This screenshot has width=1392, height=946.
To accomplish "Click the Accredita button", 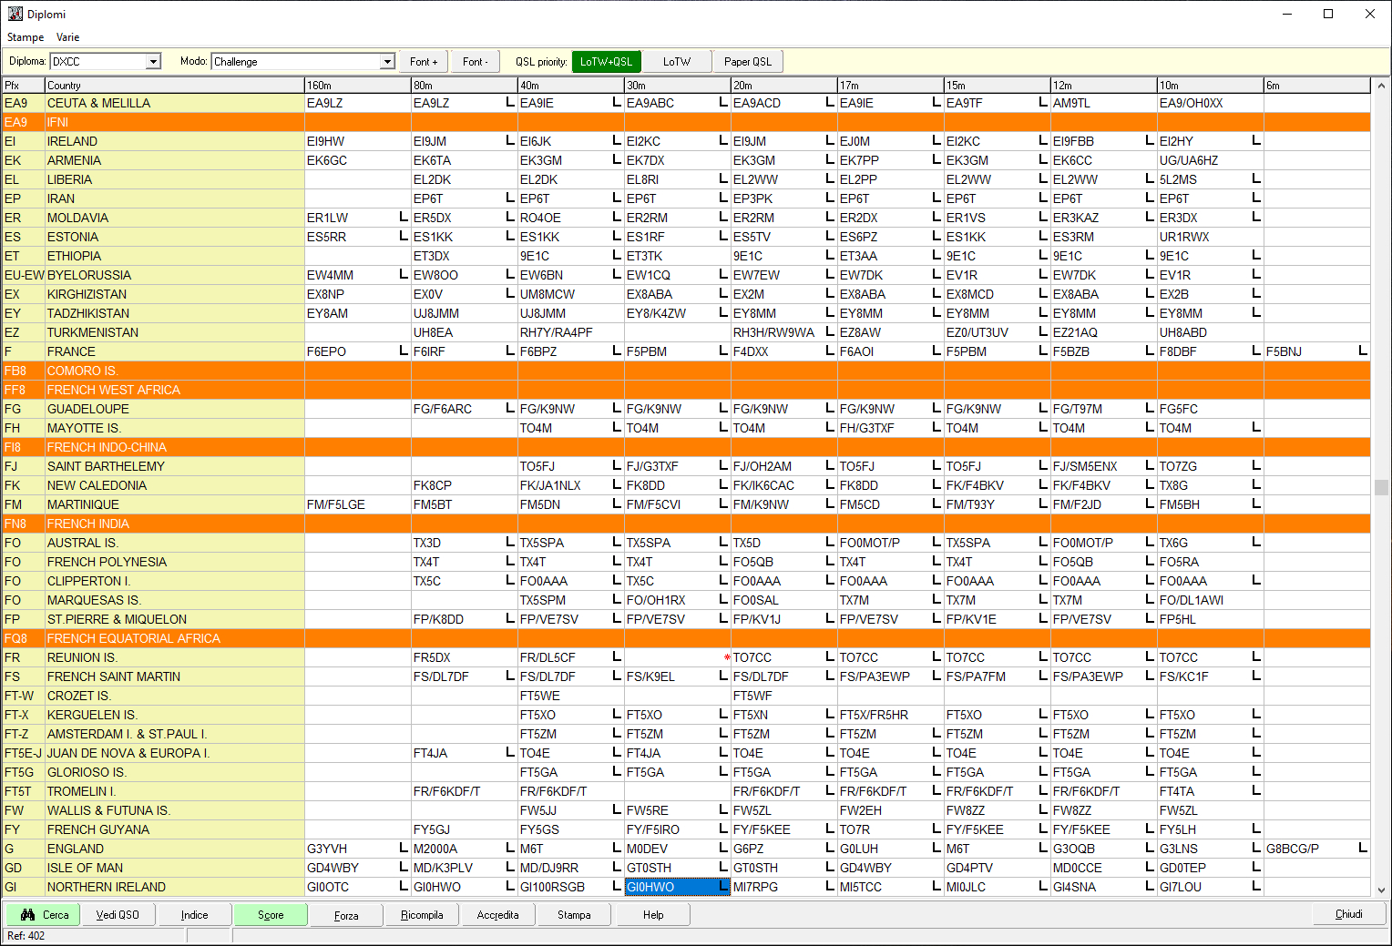I will click(498, 915).
